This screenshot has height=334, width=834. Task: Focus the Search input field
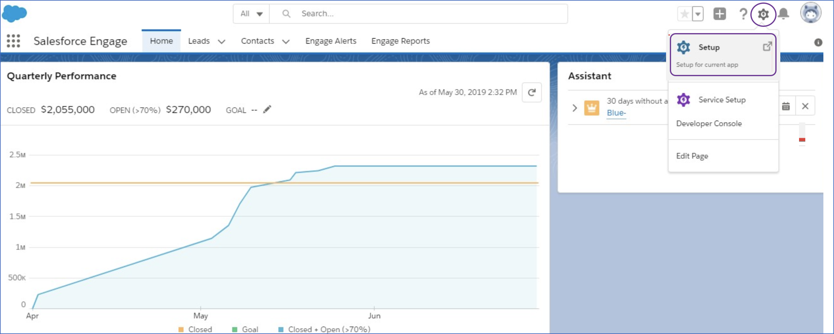(x=418, y=14)
